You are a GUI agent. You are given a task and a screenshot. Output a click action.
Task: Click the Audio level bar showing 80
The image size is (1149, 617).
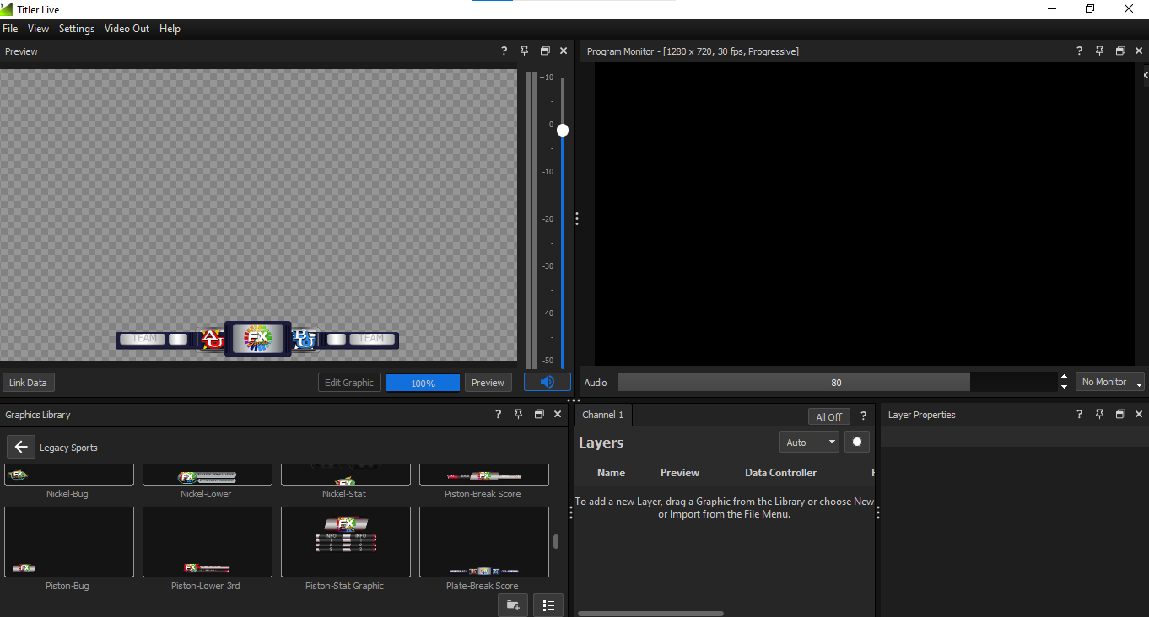[x=836, y=382]
